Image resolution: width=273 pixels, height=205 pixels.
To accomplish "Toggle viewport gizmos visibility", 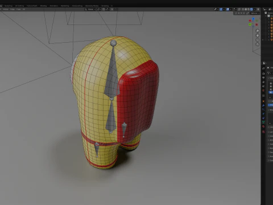I will click(221, 9).
